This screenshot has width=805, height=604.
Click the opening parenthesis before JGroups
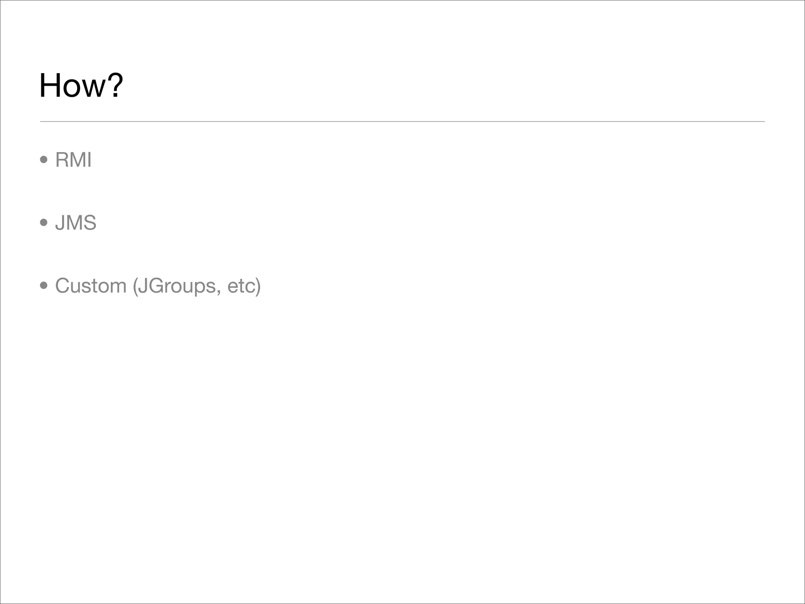click(135, 286)
